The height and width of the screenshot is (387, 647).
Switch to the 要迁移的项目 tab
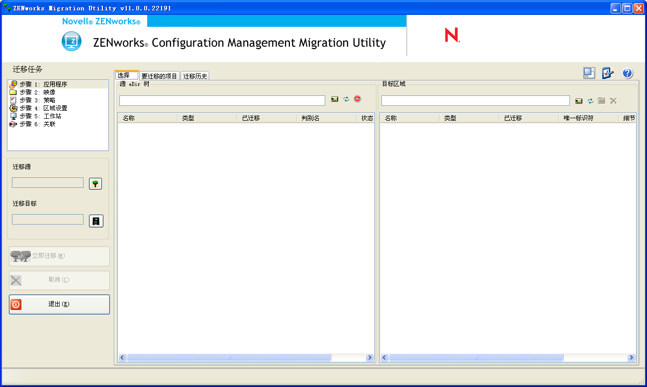pos(159,76)
